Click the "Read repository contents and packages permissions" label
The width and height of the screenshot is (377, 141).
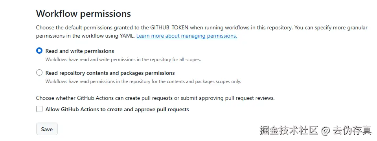point(110,73)
